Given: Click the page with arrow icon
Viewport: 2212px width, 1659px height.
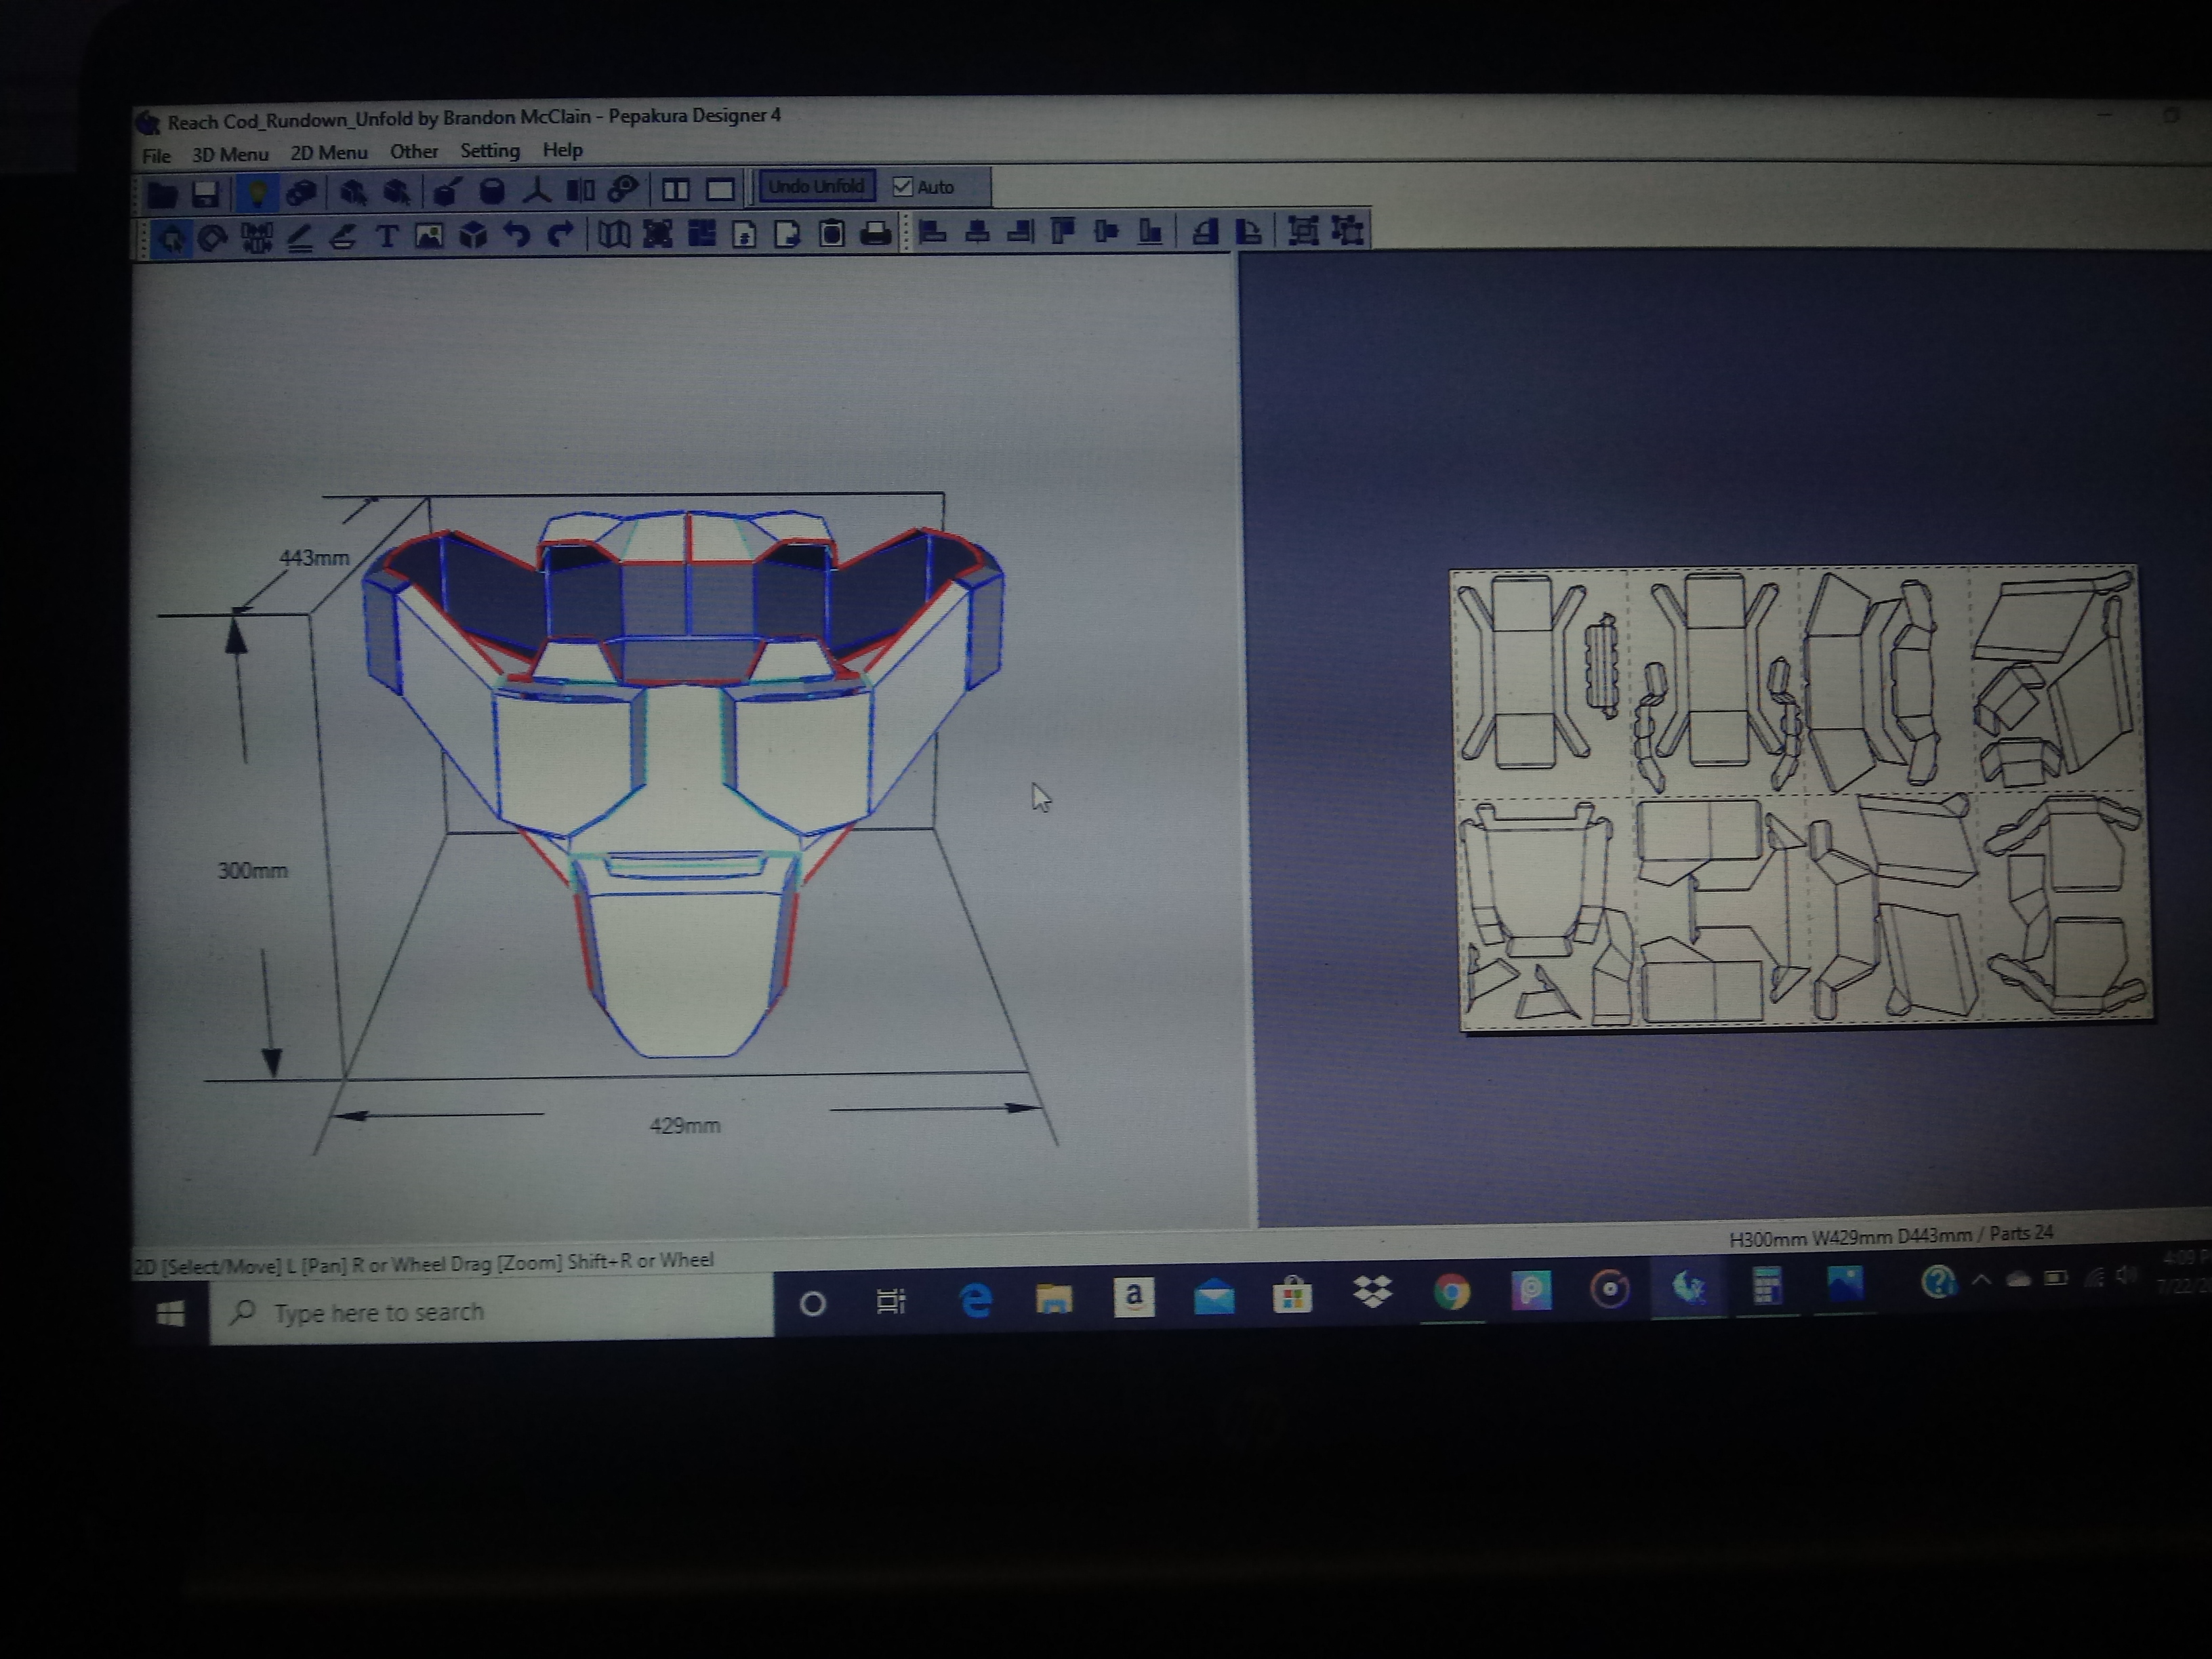Looking at the screenshot, I should coord(744,234).
